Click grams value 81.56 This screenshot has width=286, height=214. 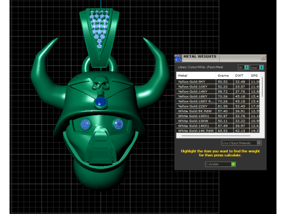coord(222,106)
